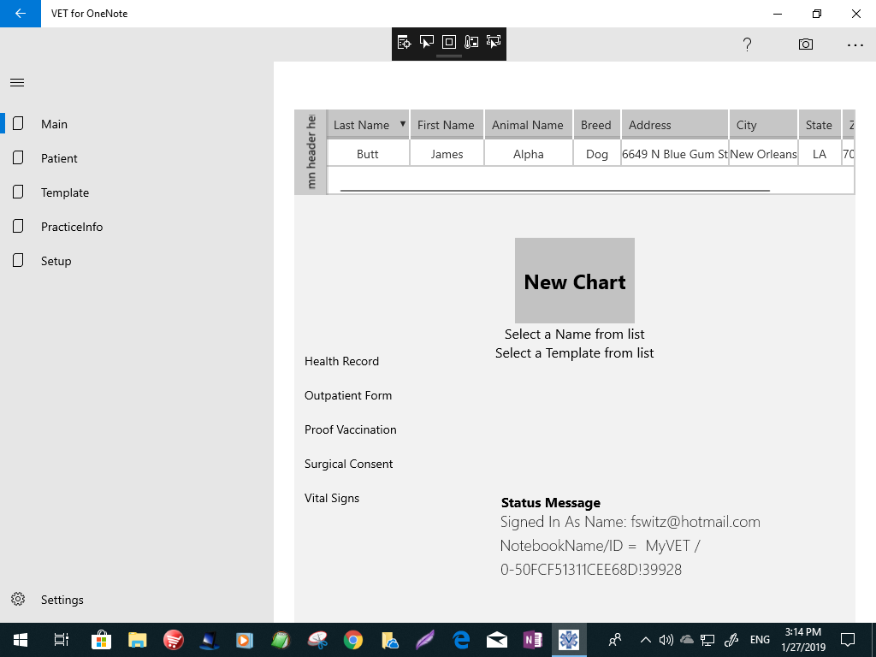Open the Mail app from taskbar
The height and width of the screenshot is (657, 876).
[x=497, y=640]
